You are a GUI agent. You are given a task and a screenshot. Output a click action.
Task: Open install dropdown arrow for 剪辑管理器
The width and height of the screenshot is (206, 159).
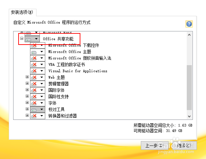[42, 84]
